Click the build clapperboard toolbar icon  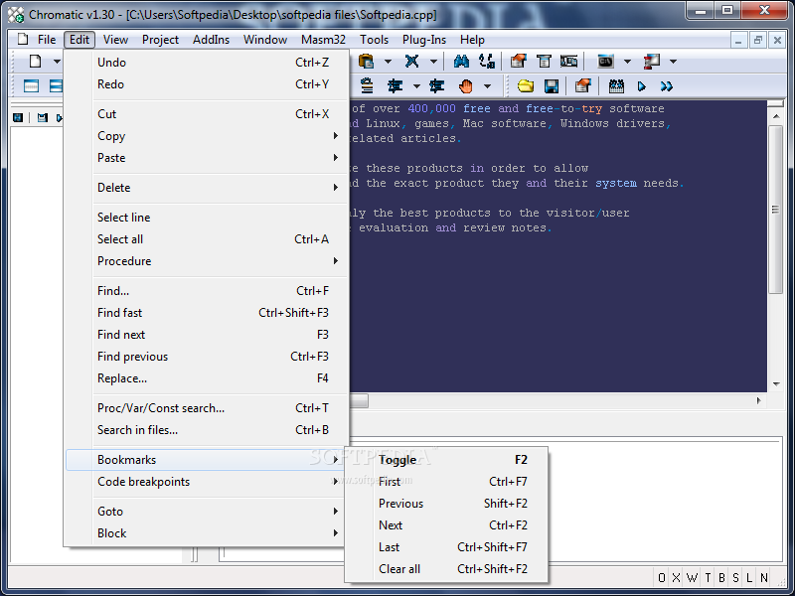click(616, 86)
